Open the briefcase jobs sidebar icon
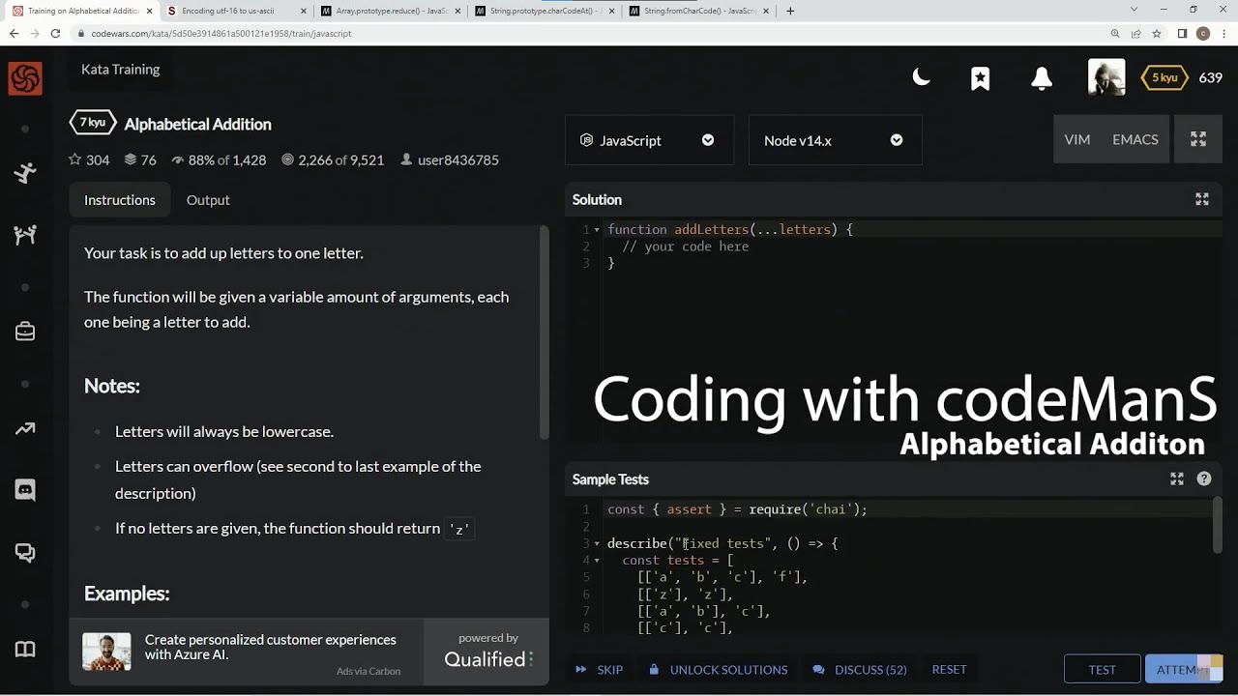The height and width of the screenshot is (696, 1238). pyautogui.click(x=25, y=332)
